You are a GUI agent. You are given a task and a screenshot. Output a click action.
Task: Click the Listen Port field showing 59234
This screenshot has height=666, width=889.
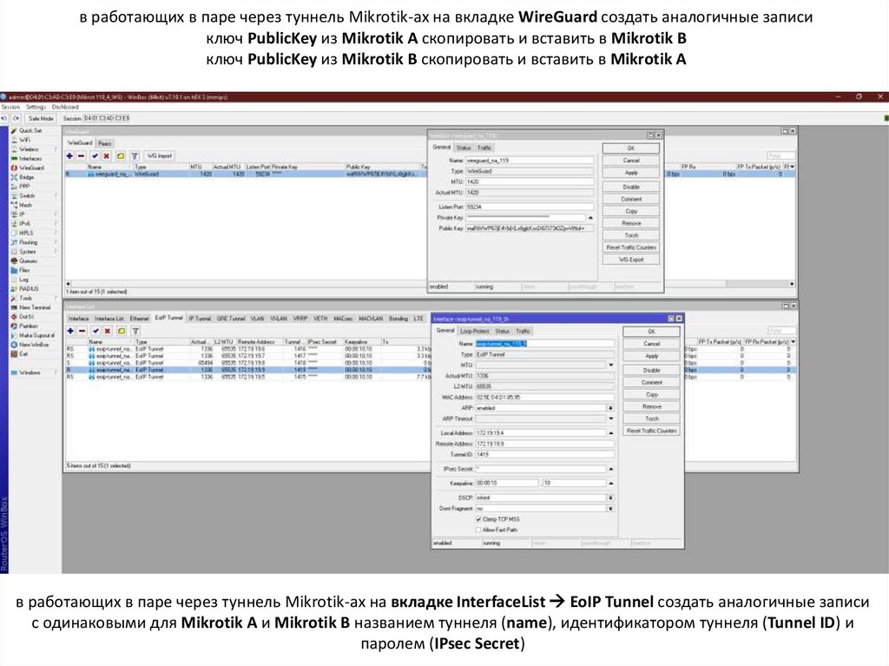point(530,207)
